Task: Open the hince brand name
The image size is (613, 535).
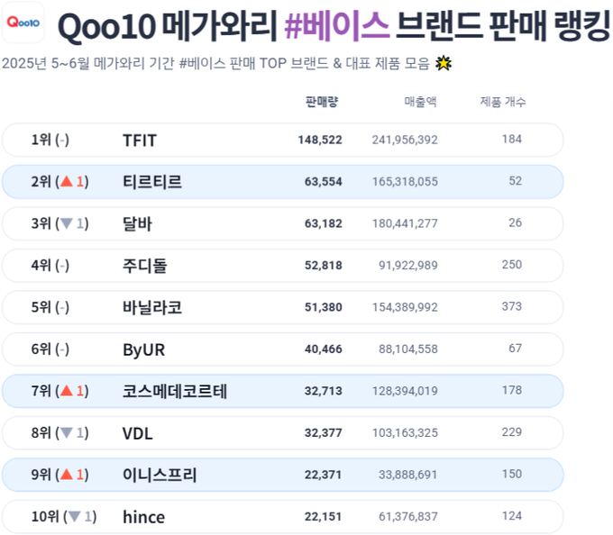Action: (144, 517)
